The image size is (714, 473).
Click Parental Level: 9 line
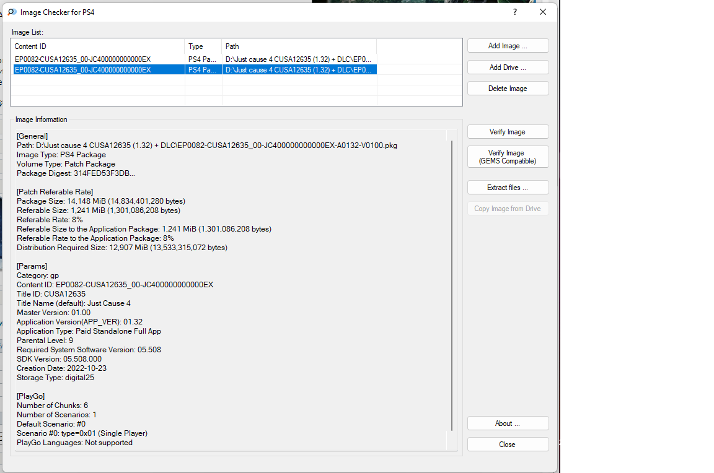pyautogui.click(x=45, y=341)
